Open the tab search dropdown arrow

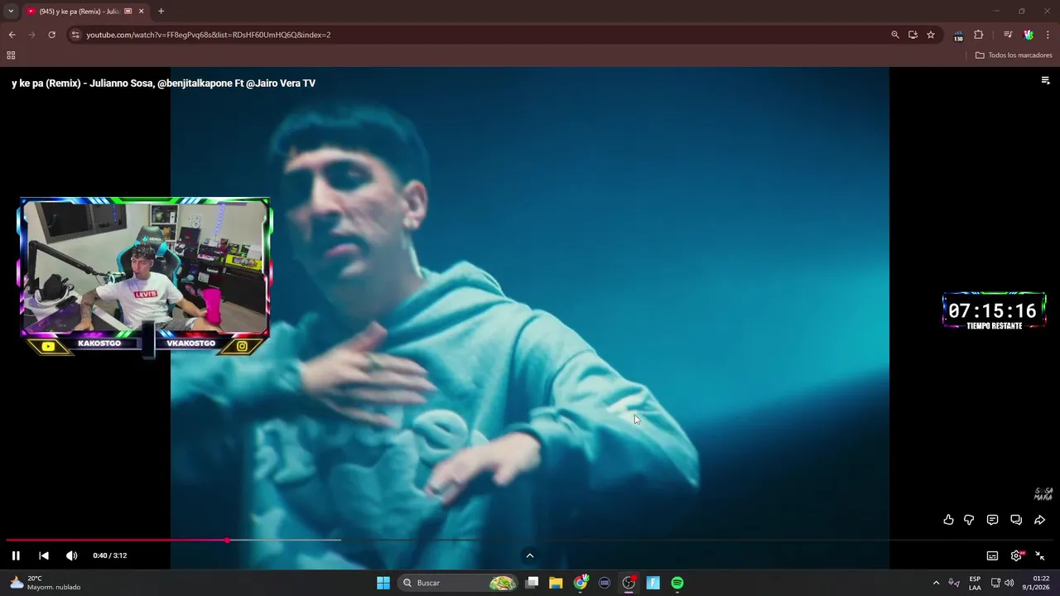pos(11,11)
